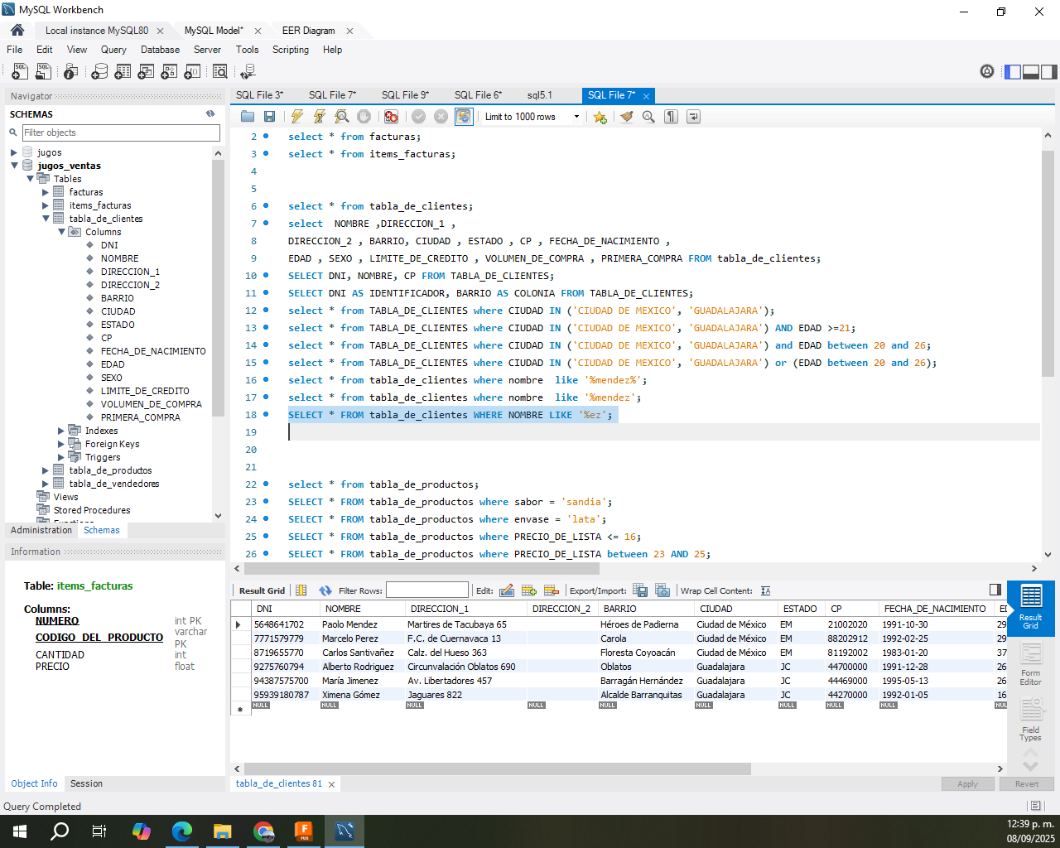Search table data icon in main toolbar

pyautogui.click(x=220, y=72)
